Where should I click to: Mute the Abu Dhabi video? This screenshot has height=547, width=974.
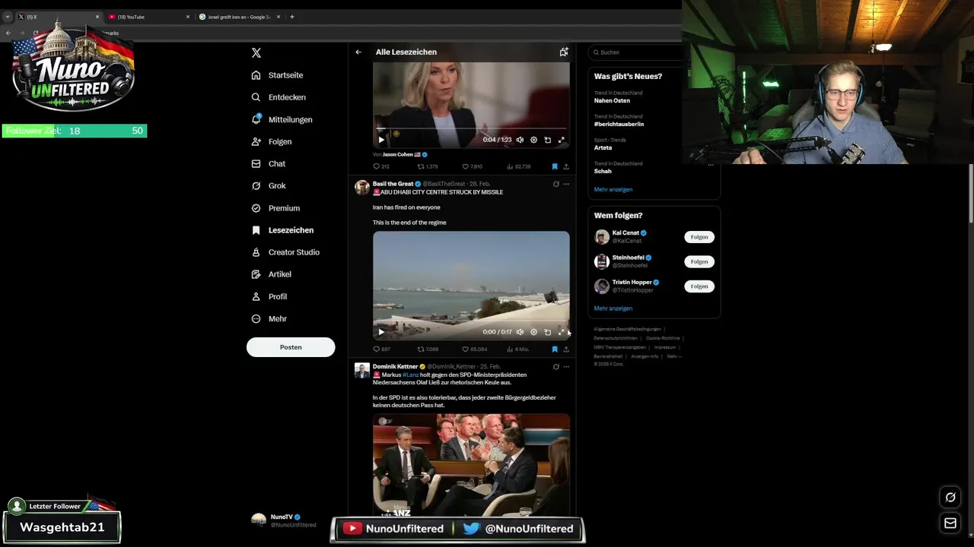(x=520, y=332)
